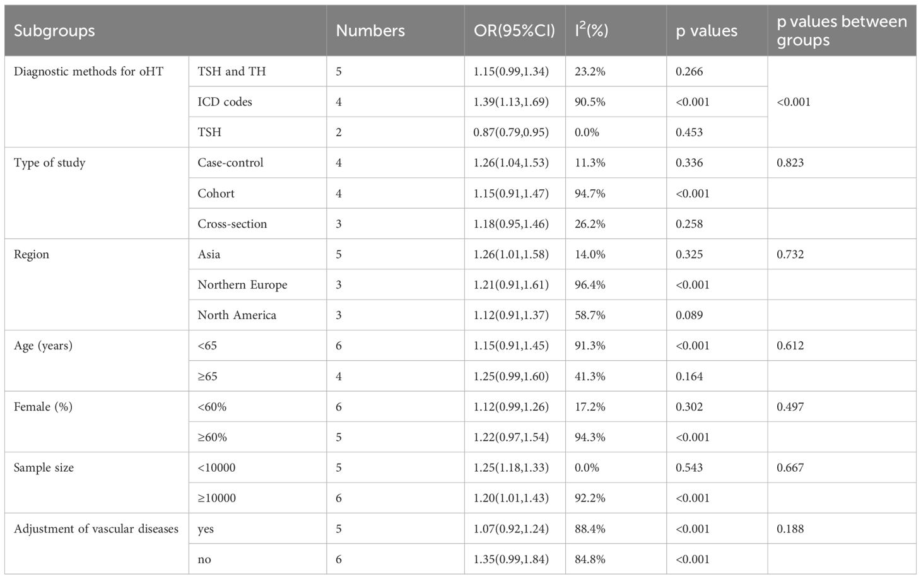The width and height of the screenshot is (921, 579).
Task: Click the "TSH and TH" subgroup cell
Action: click(x=232, y=71)
